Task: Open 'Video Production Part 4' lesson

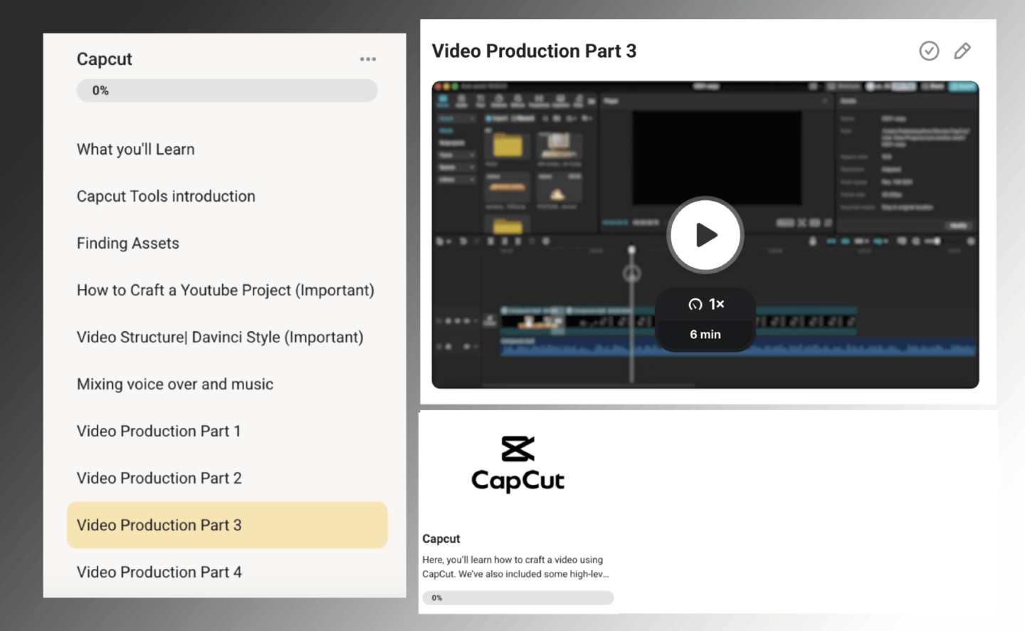Action: point(159,573)
